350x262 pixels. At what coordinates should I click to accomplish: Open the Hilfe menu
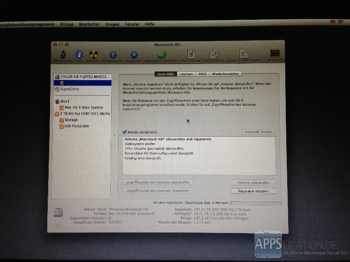pyautogui.click(x=149, y=24)
